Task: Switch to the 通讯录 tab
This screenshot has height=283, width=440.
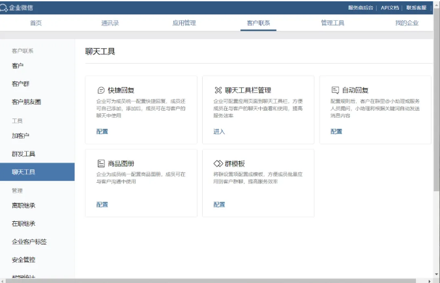Action: click(110, 23)
